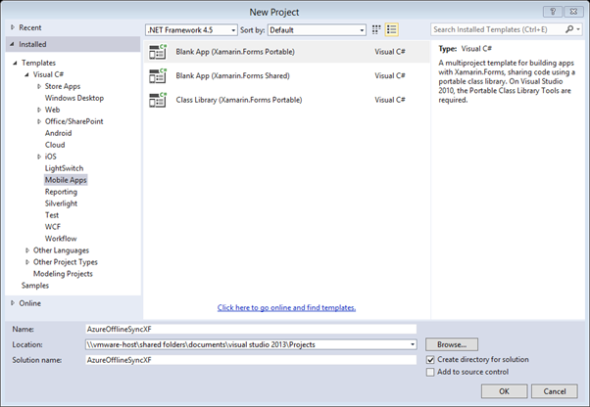
Task: Click the project Name input field
Action: point(251,329)
